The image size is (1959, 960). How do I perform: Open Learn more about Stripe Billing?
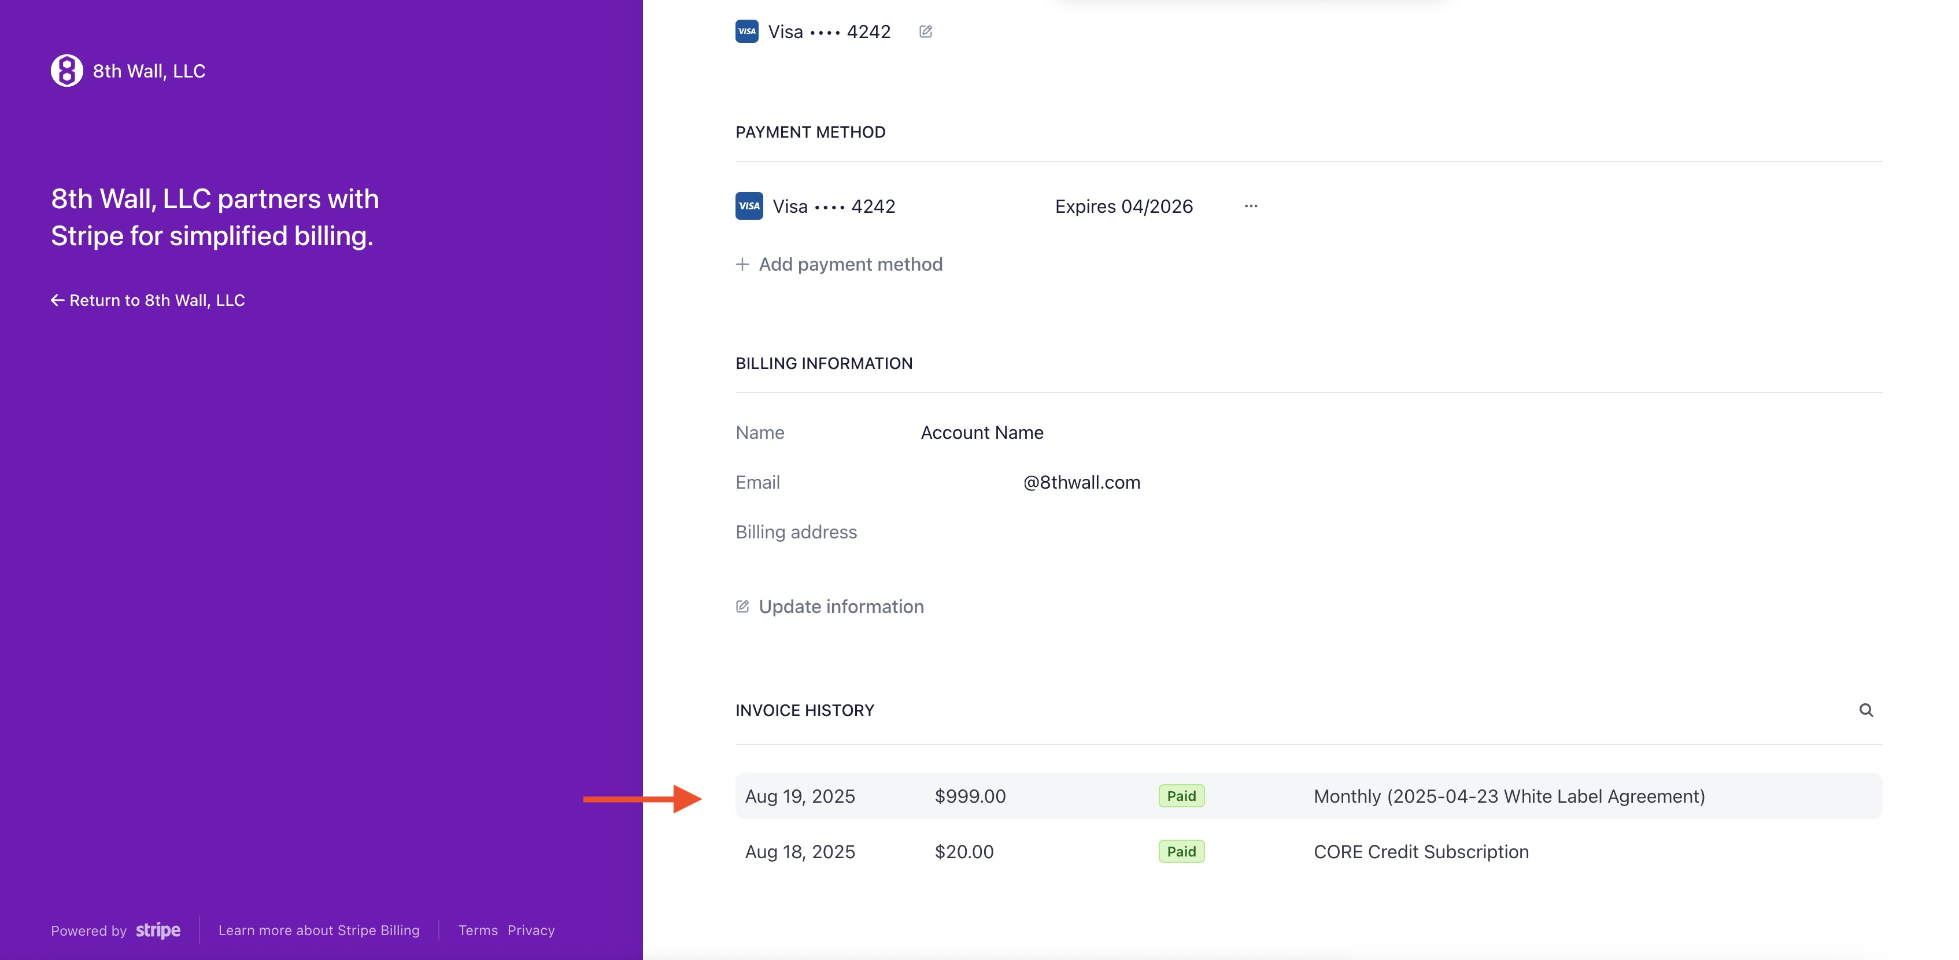[x=319, y=931]
